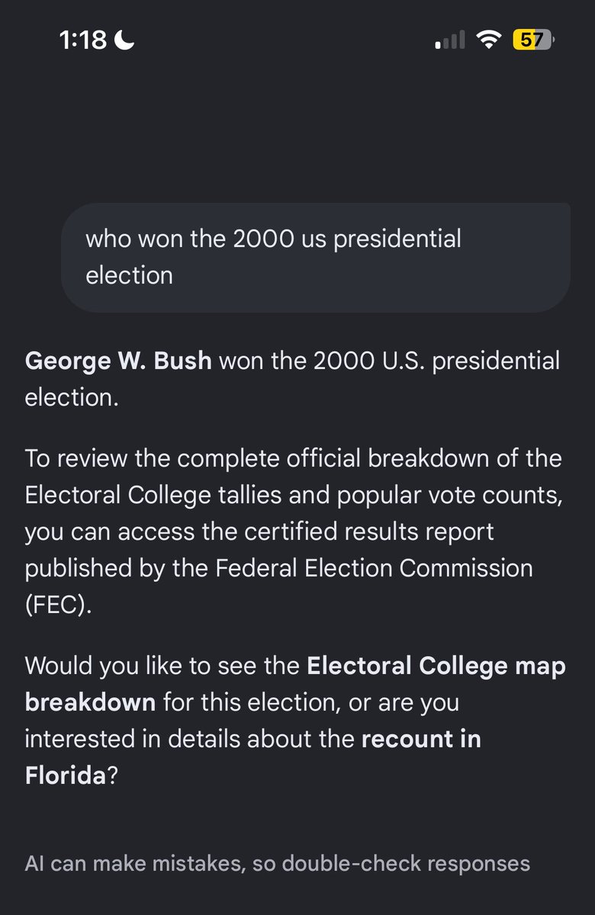
Task: Tap the double-check responses phrase
Action: coord(406,863)
